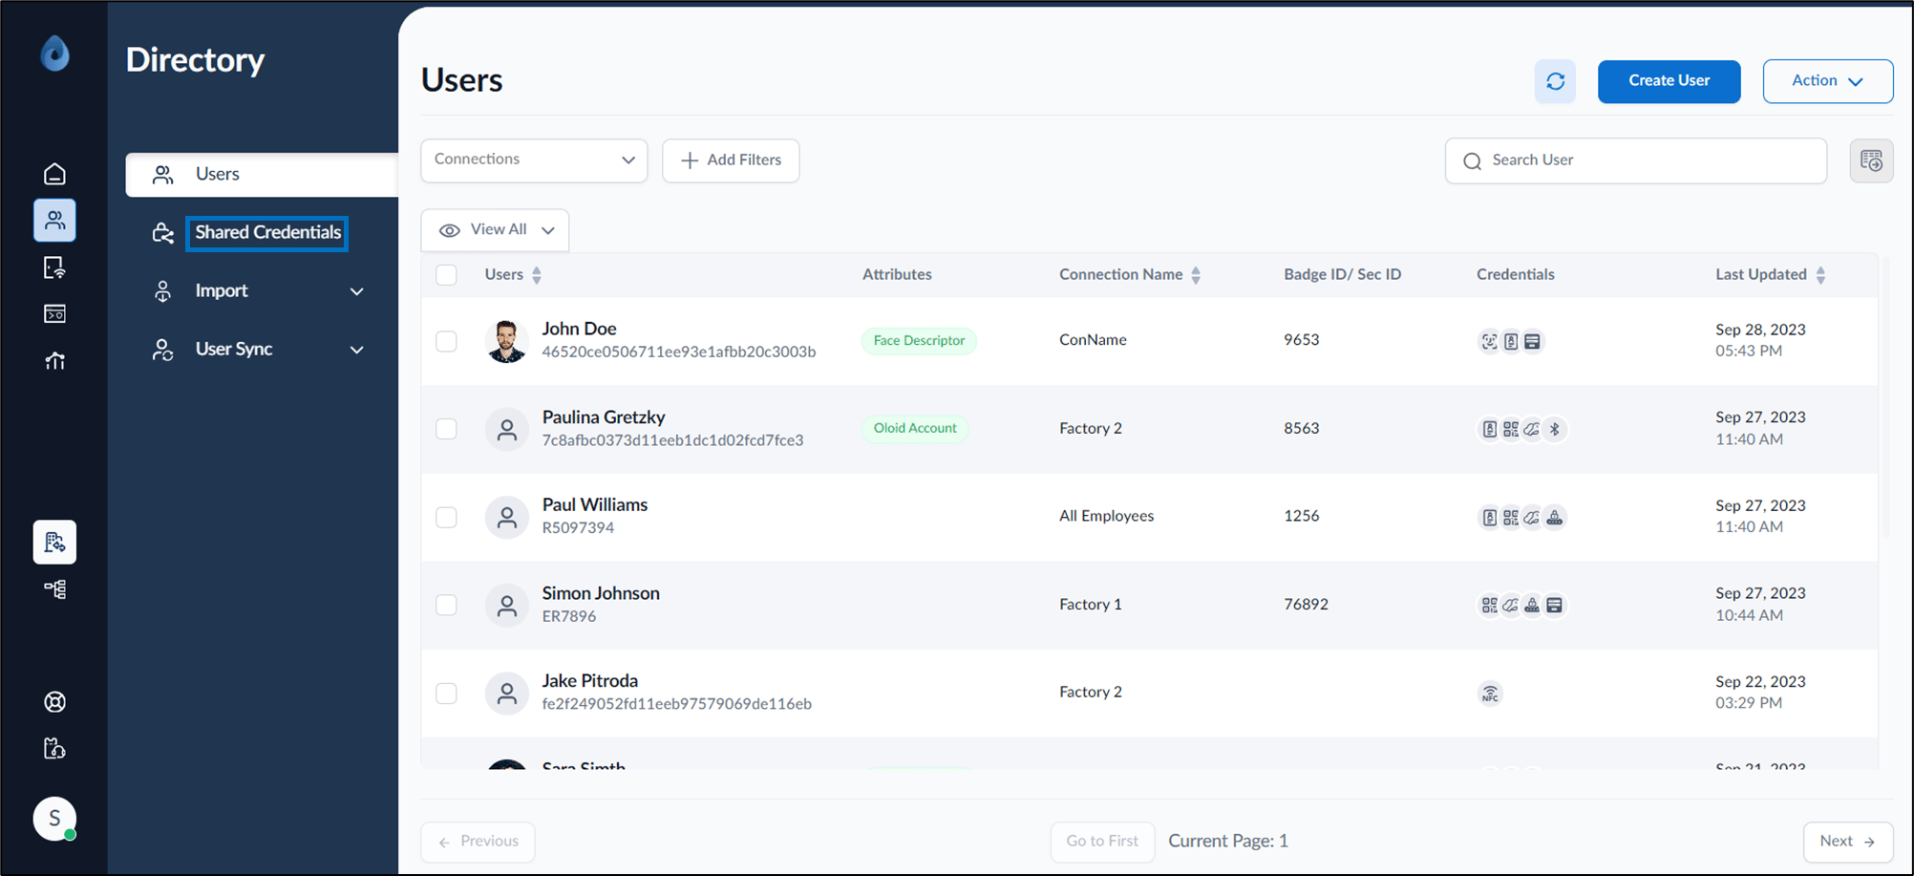Check Simon Johnson's row checkbox
This screenshot has width=1914, height=876.
[446, 605]
